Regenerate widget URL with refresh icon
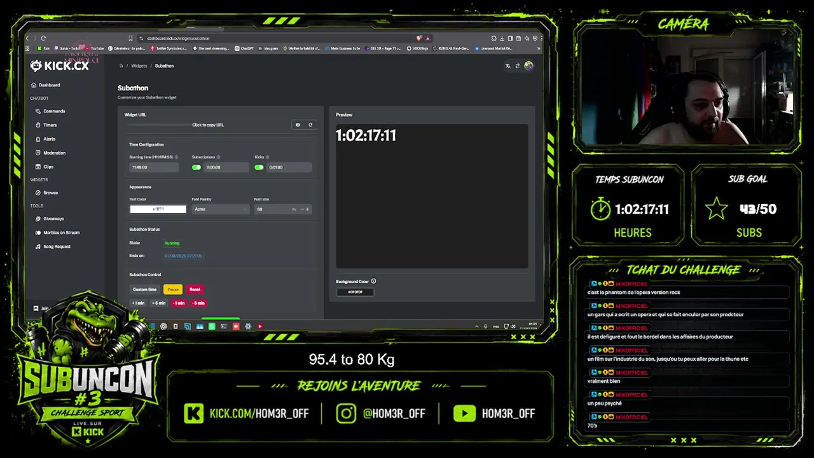Image resolution: width=814 pixels, height=458 pixels. [x=310, y=125]
